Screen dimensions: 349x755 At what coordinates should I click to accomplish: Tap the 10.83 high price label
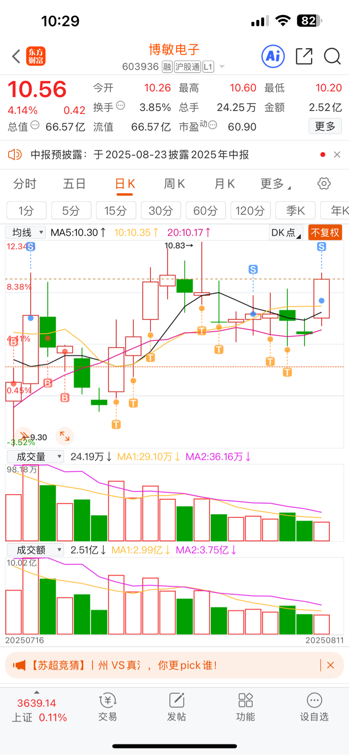[179, 246]
